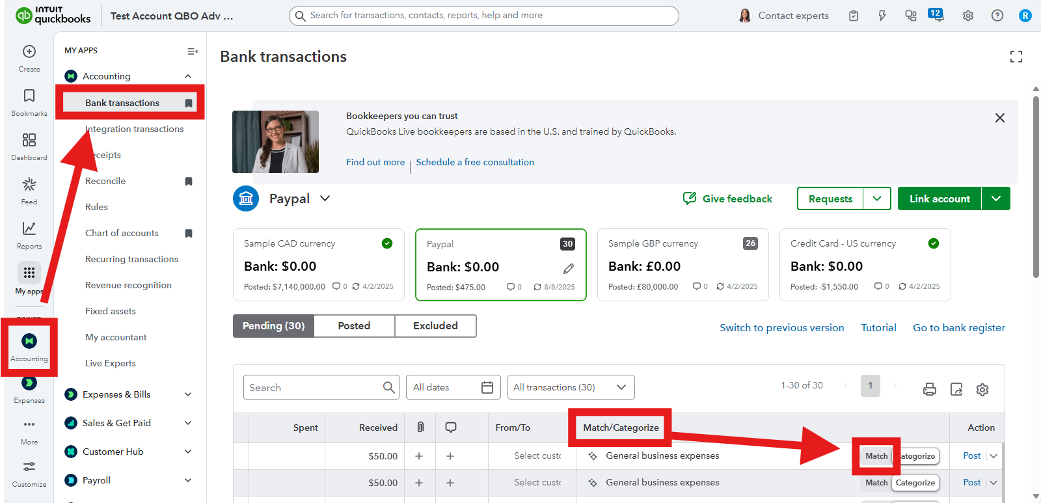
Task: Open the Requests button dropdown arrow
Action: [x=877, y=198]
